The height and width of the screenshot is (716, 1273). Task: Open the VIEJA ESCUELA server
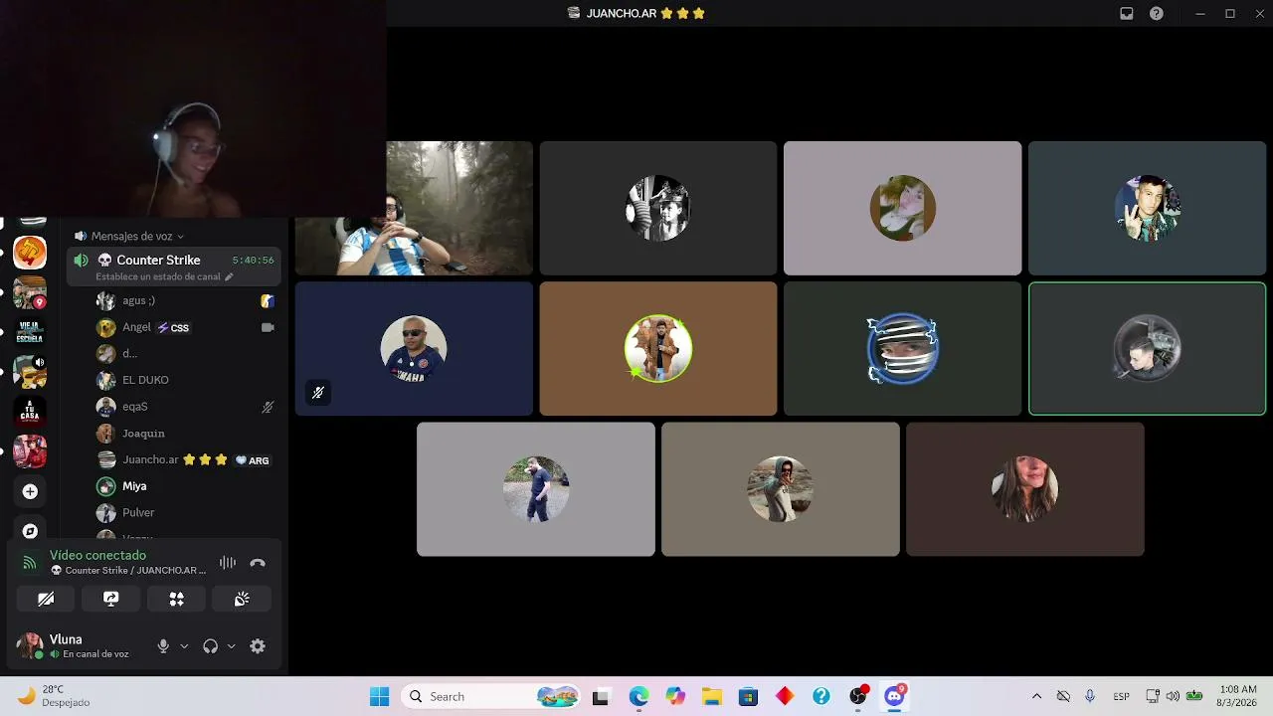click(x=30, y=331)
